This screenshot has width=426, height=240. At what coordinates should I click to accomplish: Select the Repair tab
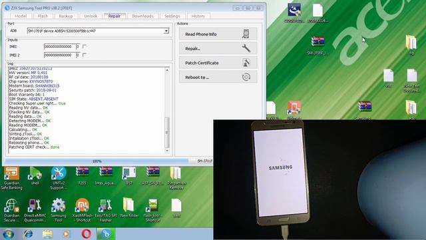(x=114, y=16)
